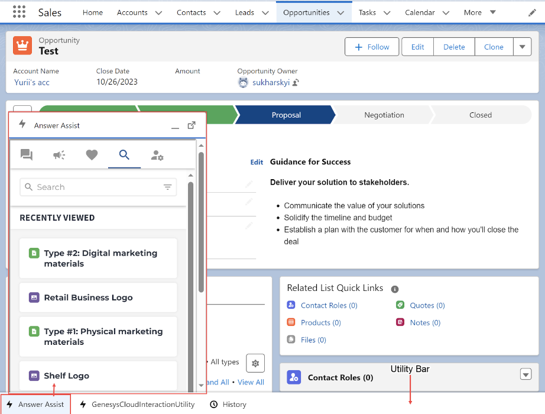Expand the Opportunities tab chevron
This screenshot has width=545, height=414.
340,13
